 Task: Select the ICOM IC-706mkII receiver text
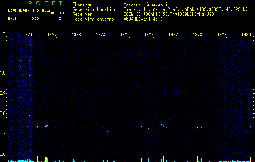pyautogui.click(x=169, y=14)
